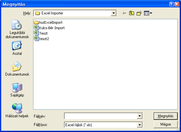Expand the Fájlnév dropdown arrow
Viewport: 181px width, 132px height.
click(x=140, y=116)
